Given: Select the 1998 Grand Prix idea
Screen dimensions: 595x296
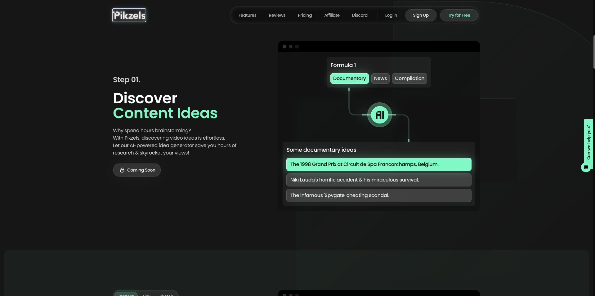Looking at the screenshot, I should pos(379,164).
